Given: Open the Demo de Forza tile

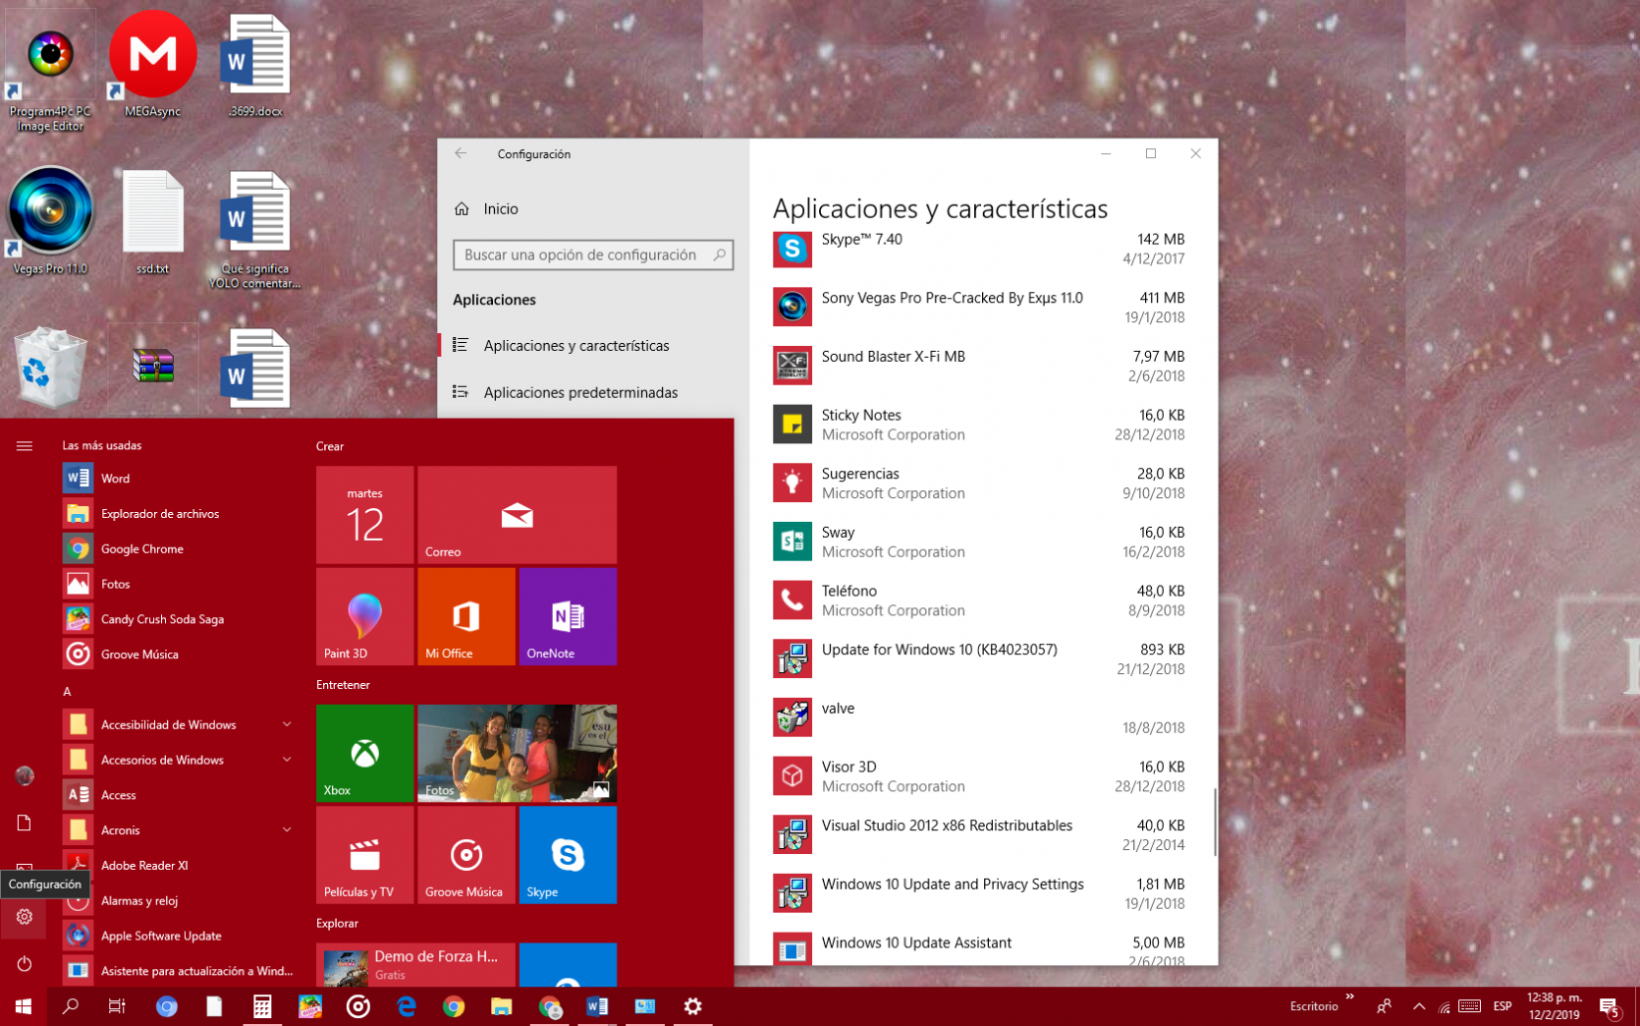Looking at the screenshot, I should pyautogui.click(x=415, y=964).
